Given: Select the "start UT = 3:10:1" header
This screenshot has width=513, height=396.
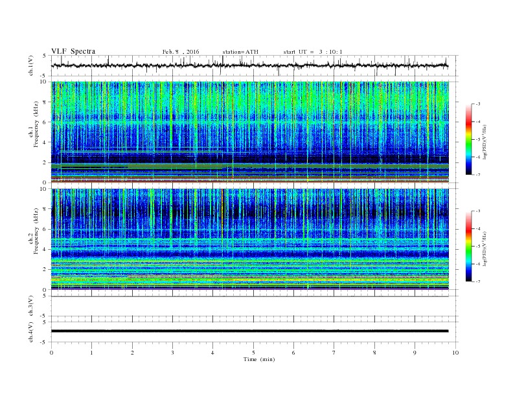Looking at the screenshot, I should point(313,52).
